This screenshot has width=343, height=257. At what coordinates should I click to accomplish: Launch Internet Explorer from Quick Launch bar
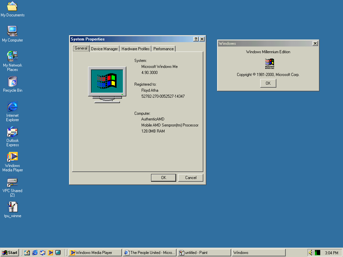[35, 253]
